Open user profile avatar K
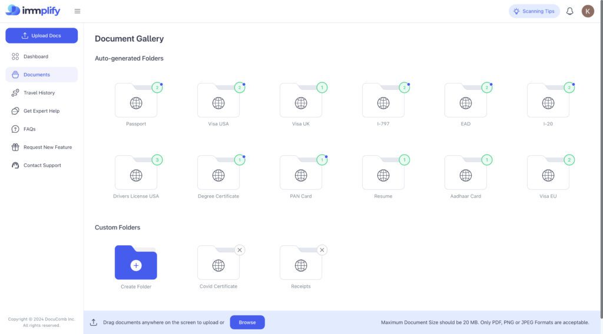 click(588, 11)
